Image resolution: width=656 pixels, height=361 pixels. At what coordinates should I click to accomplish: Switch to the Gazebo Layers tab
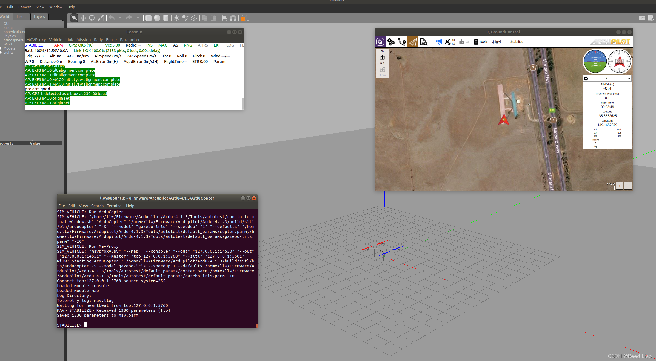39,17
